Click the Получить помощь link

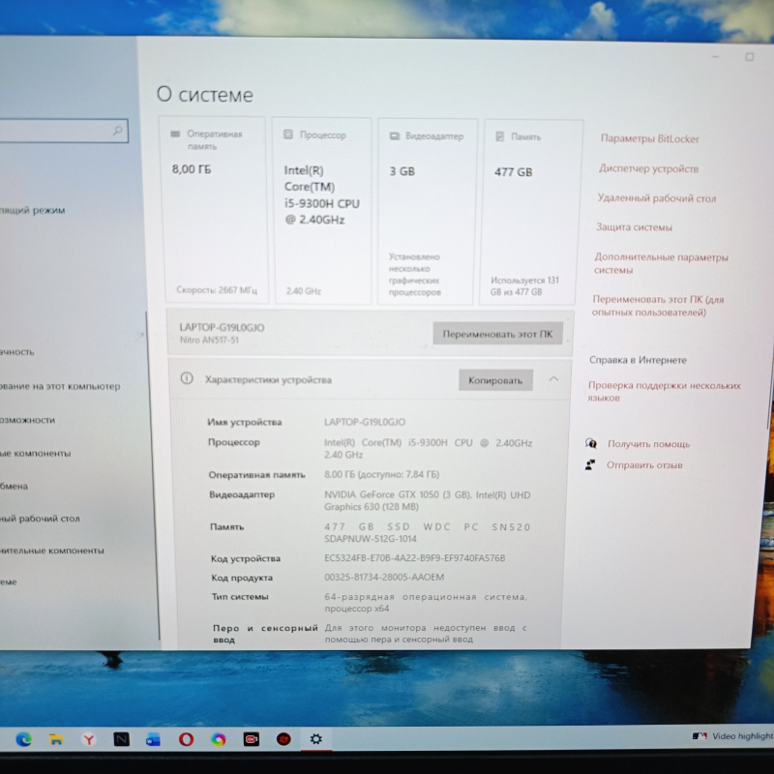648,444
